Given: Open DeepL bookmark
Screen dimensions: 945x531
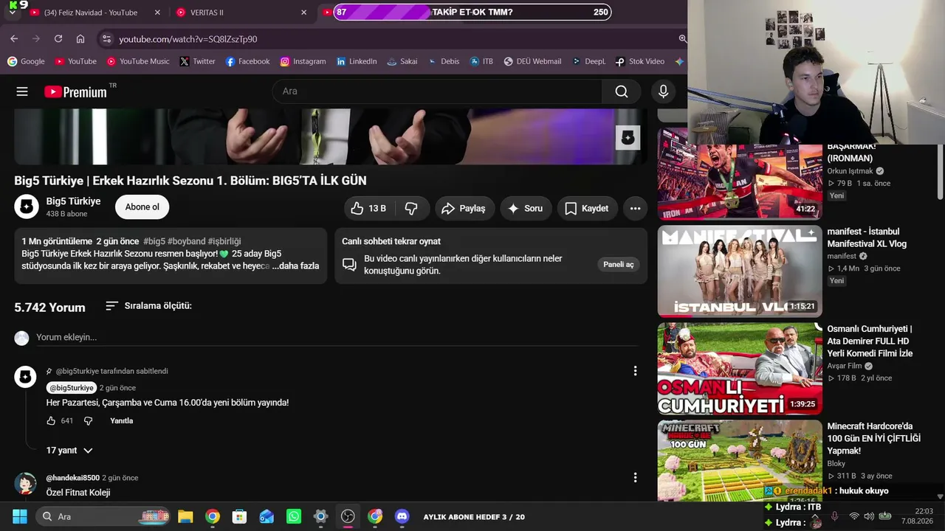Looking at the screenshot, I should [x=588, y=61].
